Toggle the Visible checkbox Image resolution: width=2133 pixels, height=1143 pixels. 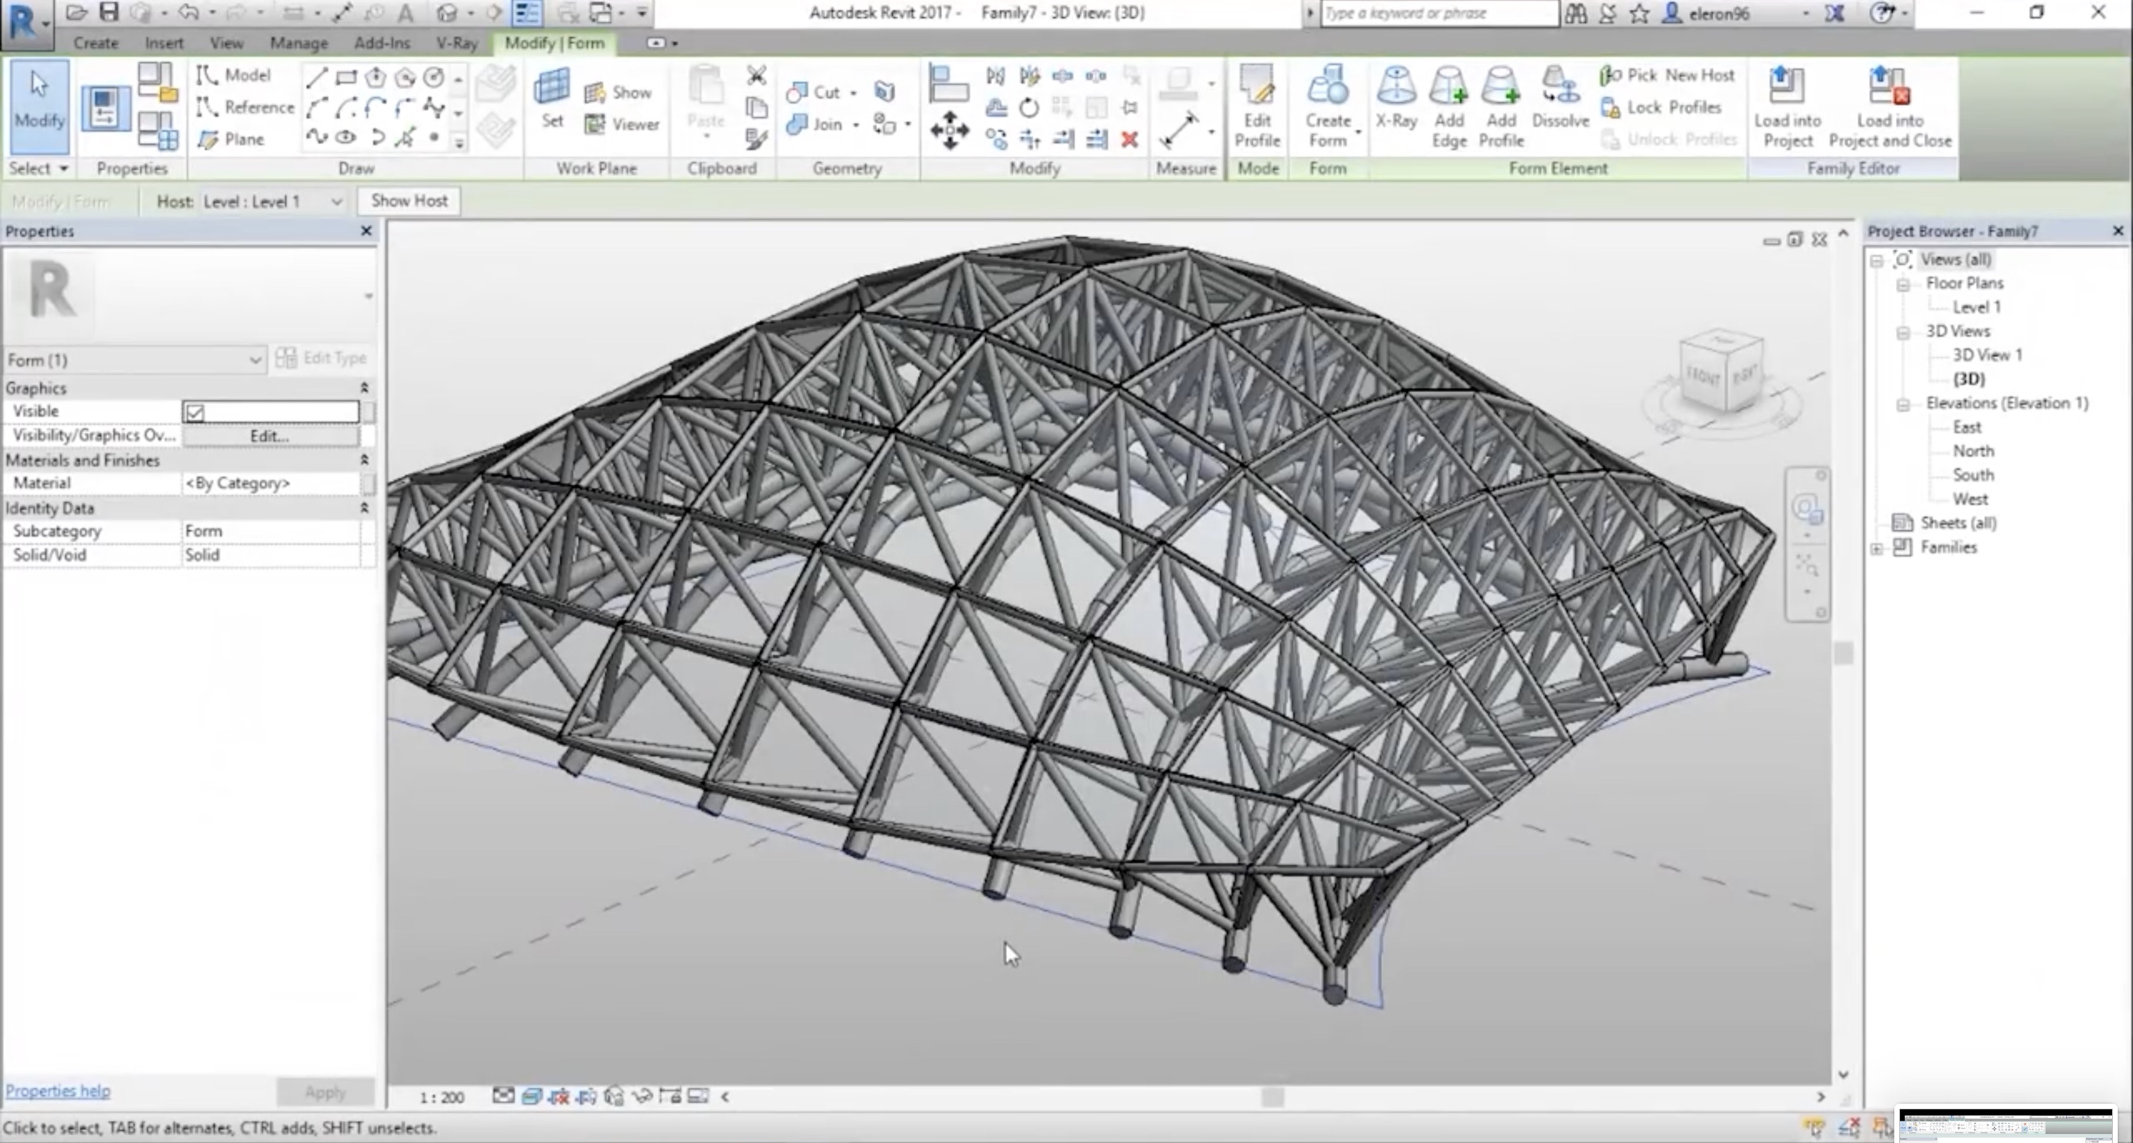195,412
